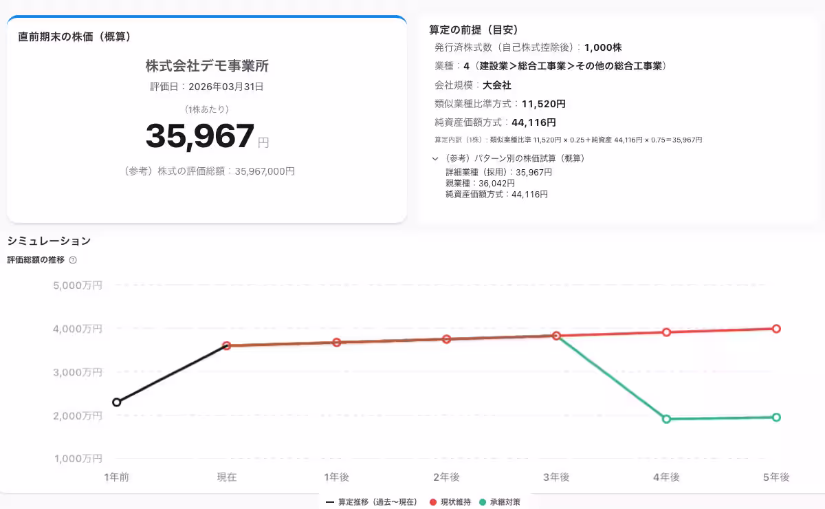Click the 評価総額の推移 chart title

point(36,260)
